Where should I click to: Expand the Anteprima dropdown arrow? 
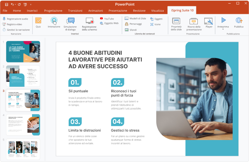[x=223, y=29]
